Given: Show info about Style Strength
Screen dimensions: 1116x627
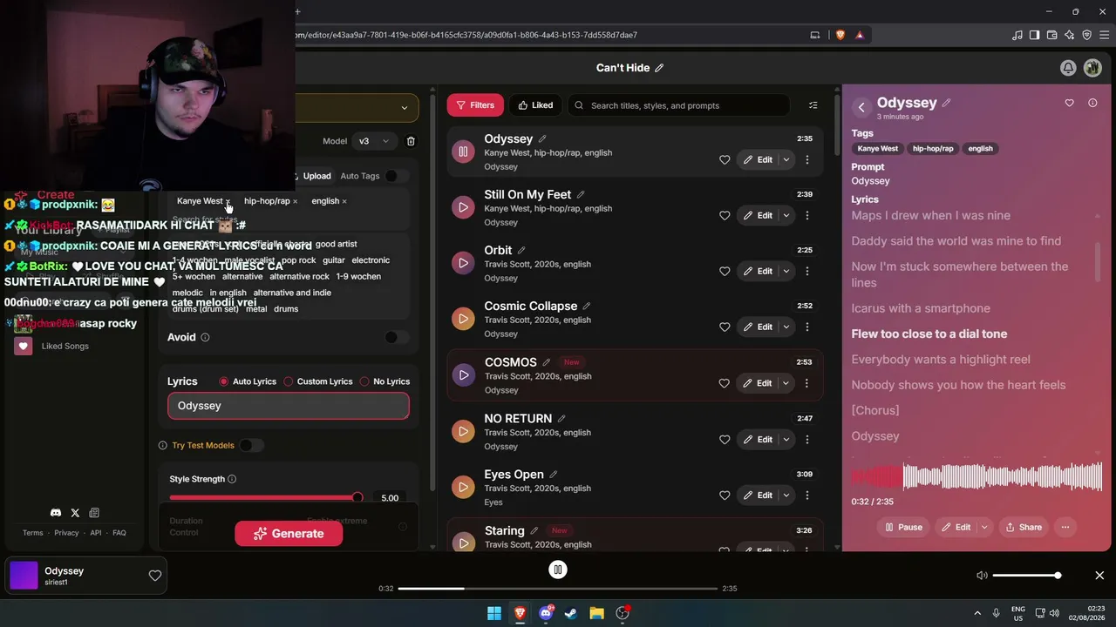Looking at the screenshot, I should pyautogui.click(x=232, y=479).
